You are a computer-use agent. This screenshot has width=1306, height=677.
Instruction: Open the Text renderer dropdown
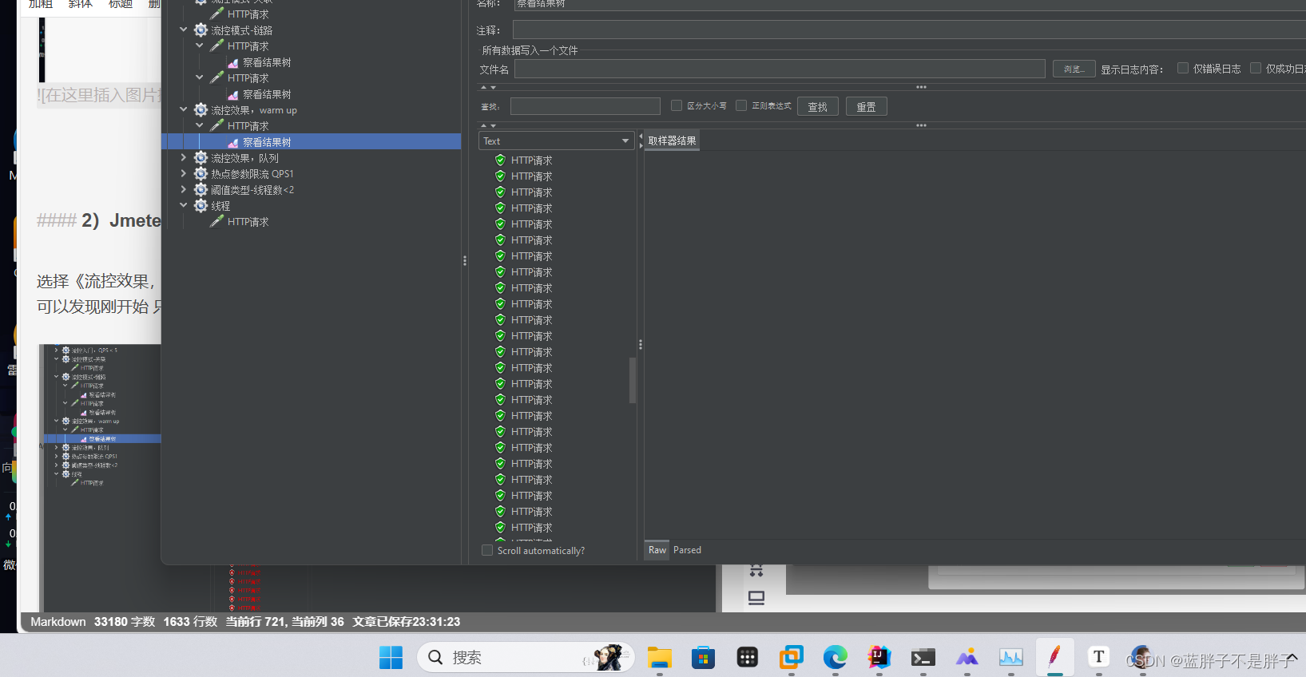point(556,141)
